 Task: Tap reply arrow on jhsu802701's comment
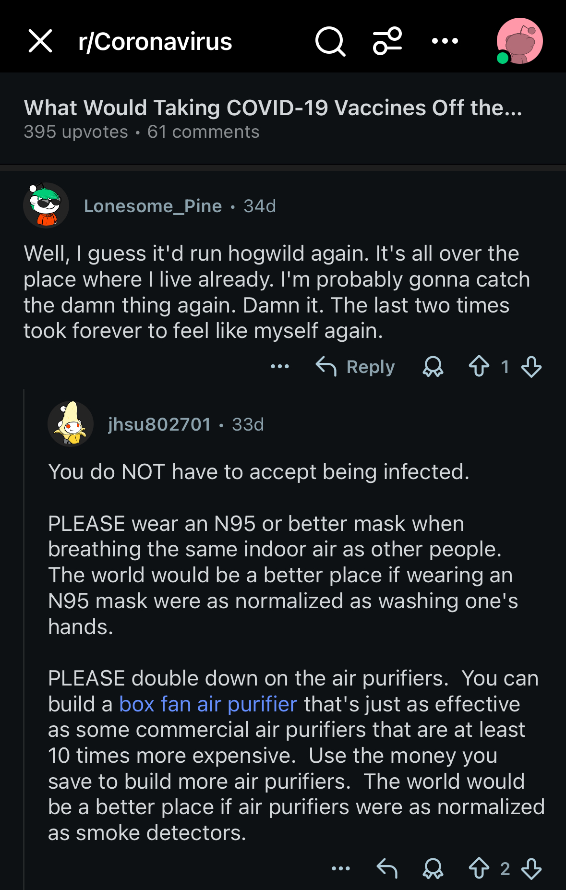[387, 868]
